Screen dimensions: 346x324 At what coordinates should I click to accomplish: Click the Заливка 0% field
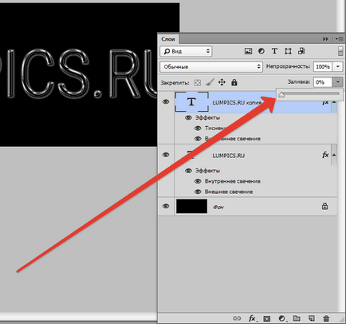pos(323,82)
